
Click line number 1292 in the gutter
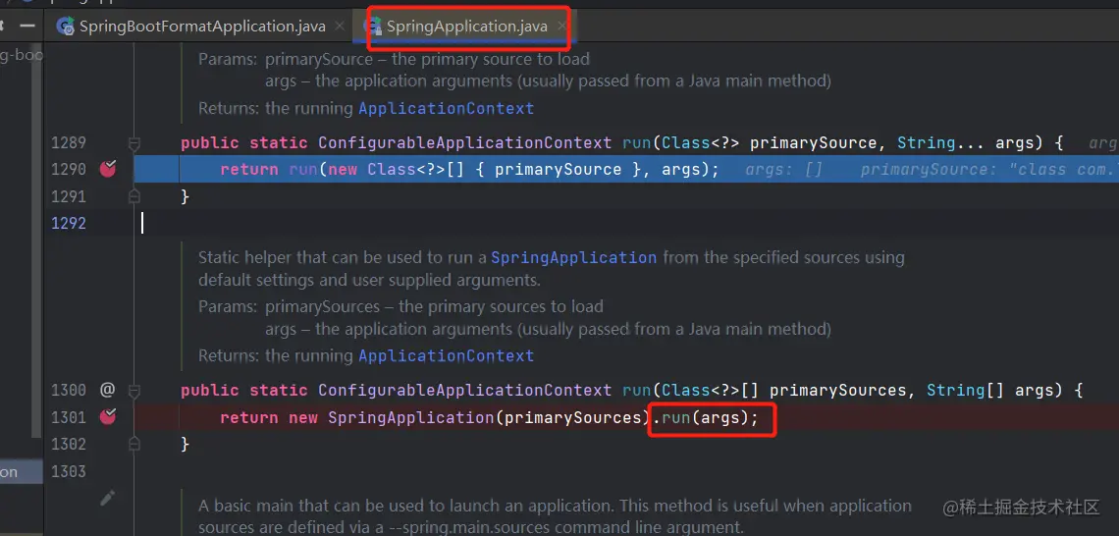tap(69, 224)
